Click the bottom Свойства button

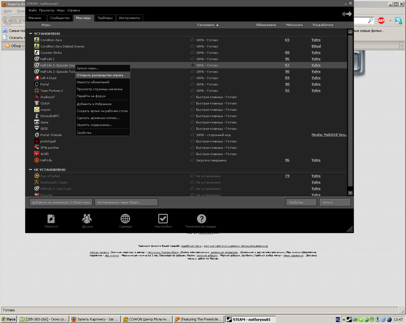(x=301, y=202)
